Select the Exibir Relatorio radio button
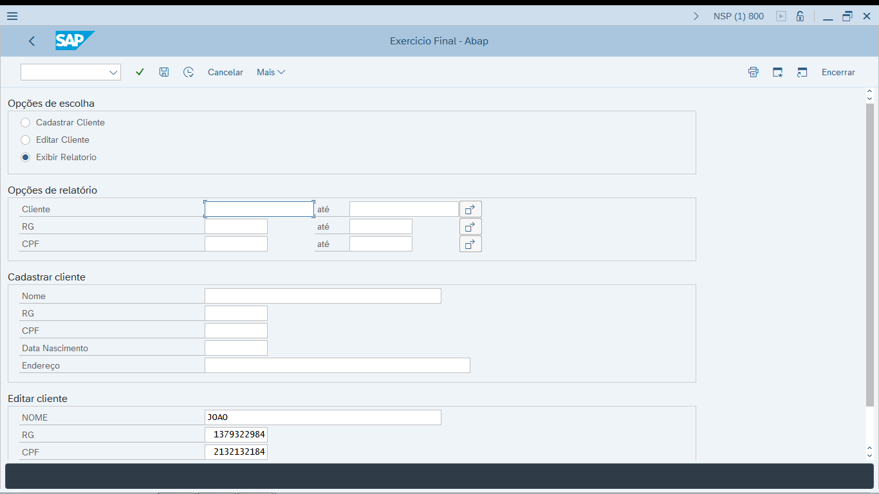 [x=26, y=157]
